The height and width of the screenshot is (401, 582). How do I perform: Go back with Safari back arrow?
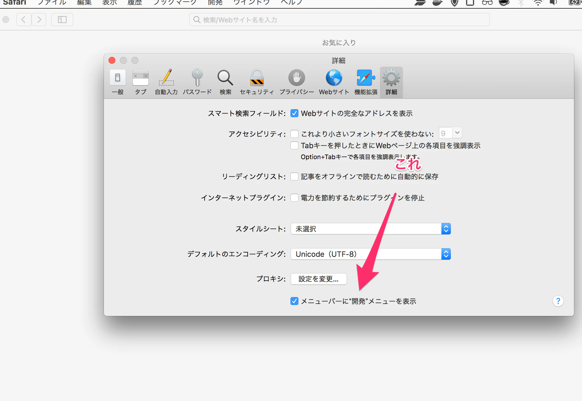24,20
